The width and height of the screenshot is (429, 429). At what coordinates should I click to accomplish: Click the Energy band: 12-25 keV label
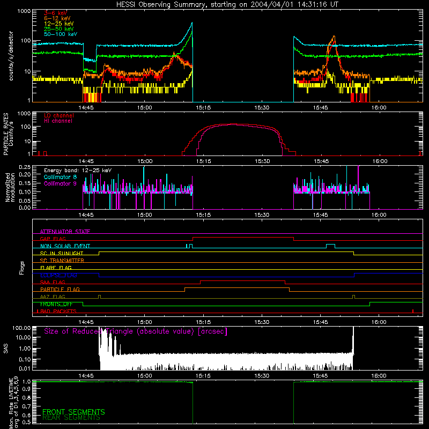78,171
